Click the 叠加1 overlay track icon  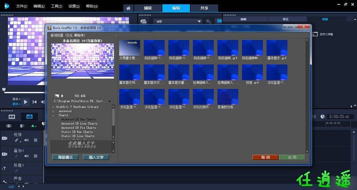(x=4, y=154)
